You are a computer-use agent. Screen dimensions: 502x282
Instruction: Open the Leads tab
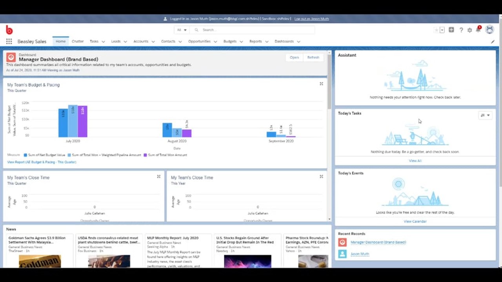pos(116,42)
